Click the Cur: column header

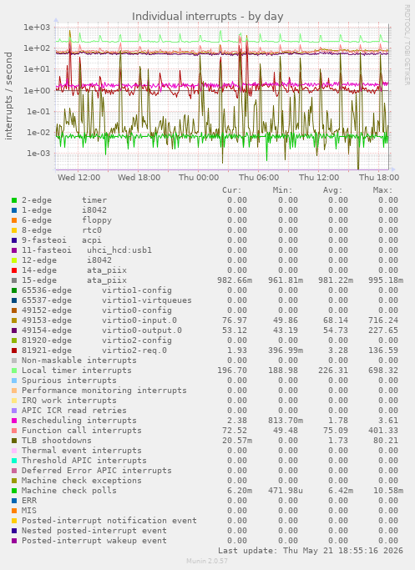(231, 190)
